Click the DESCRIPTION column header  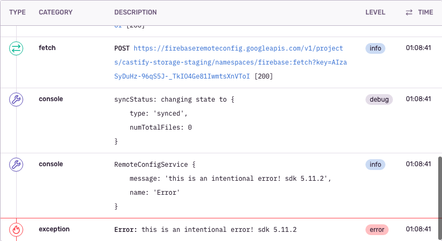tap(135, 12)
